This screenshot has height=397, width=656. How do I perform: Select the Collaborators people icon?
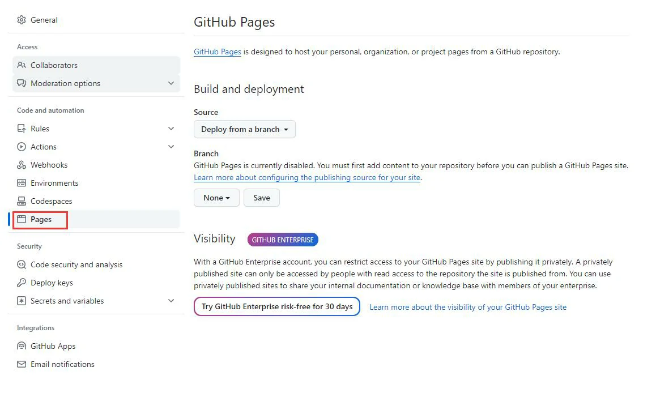point(22,65)
